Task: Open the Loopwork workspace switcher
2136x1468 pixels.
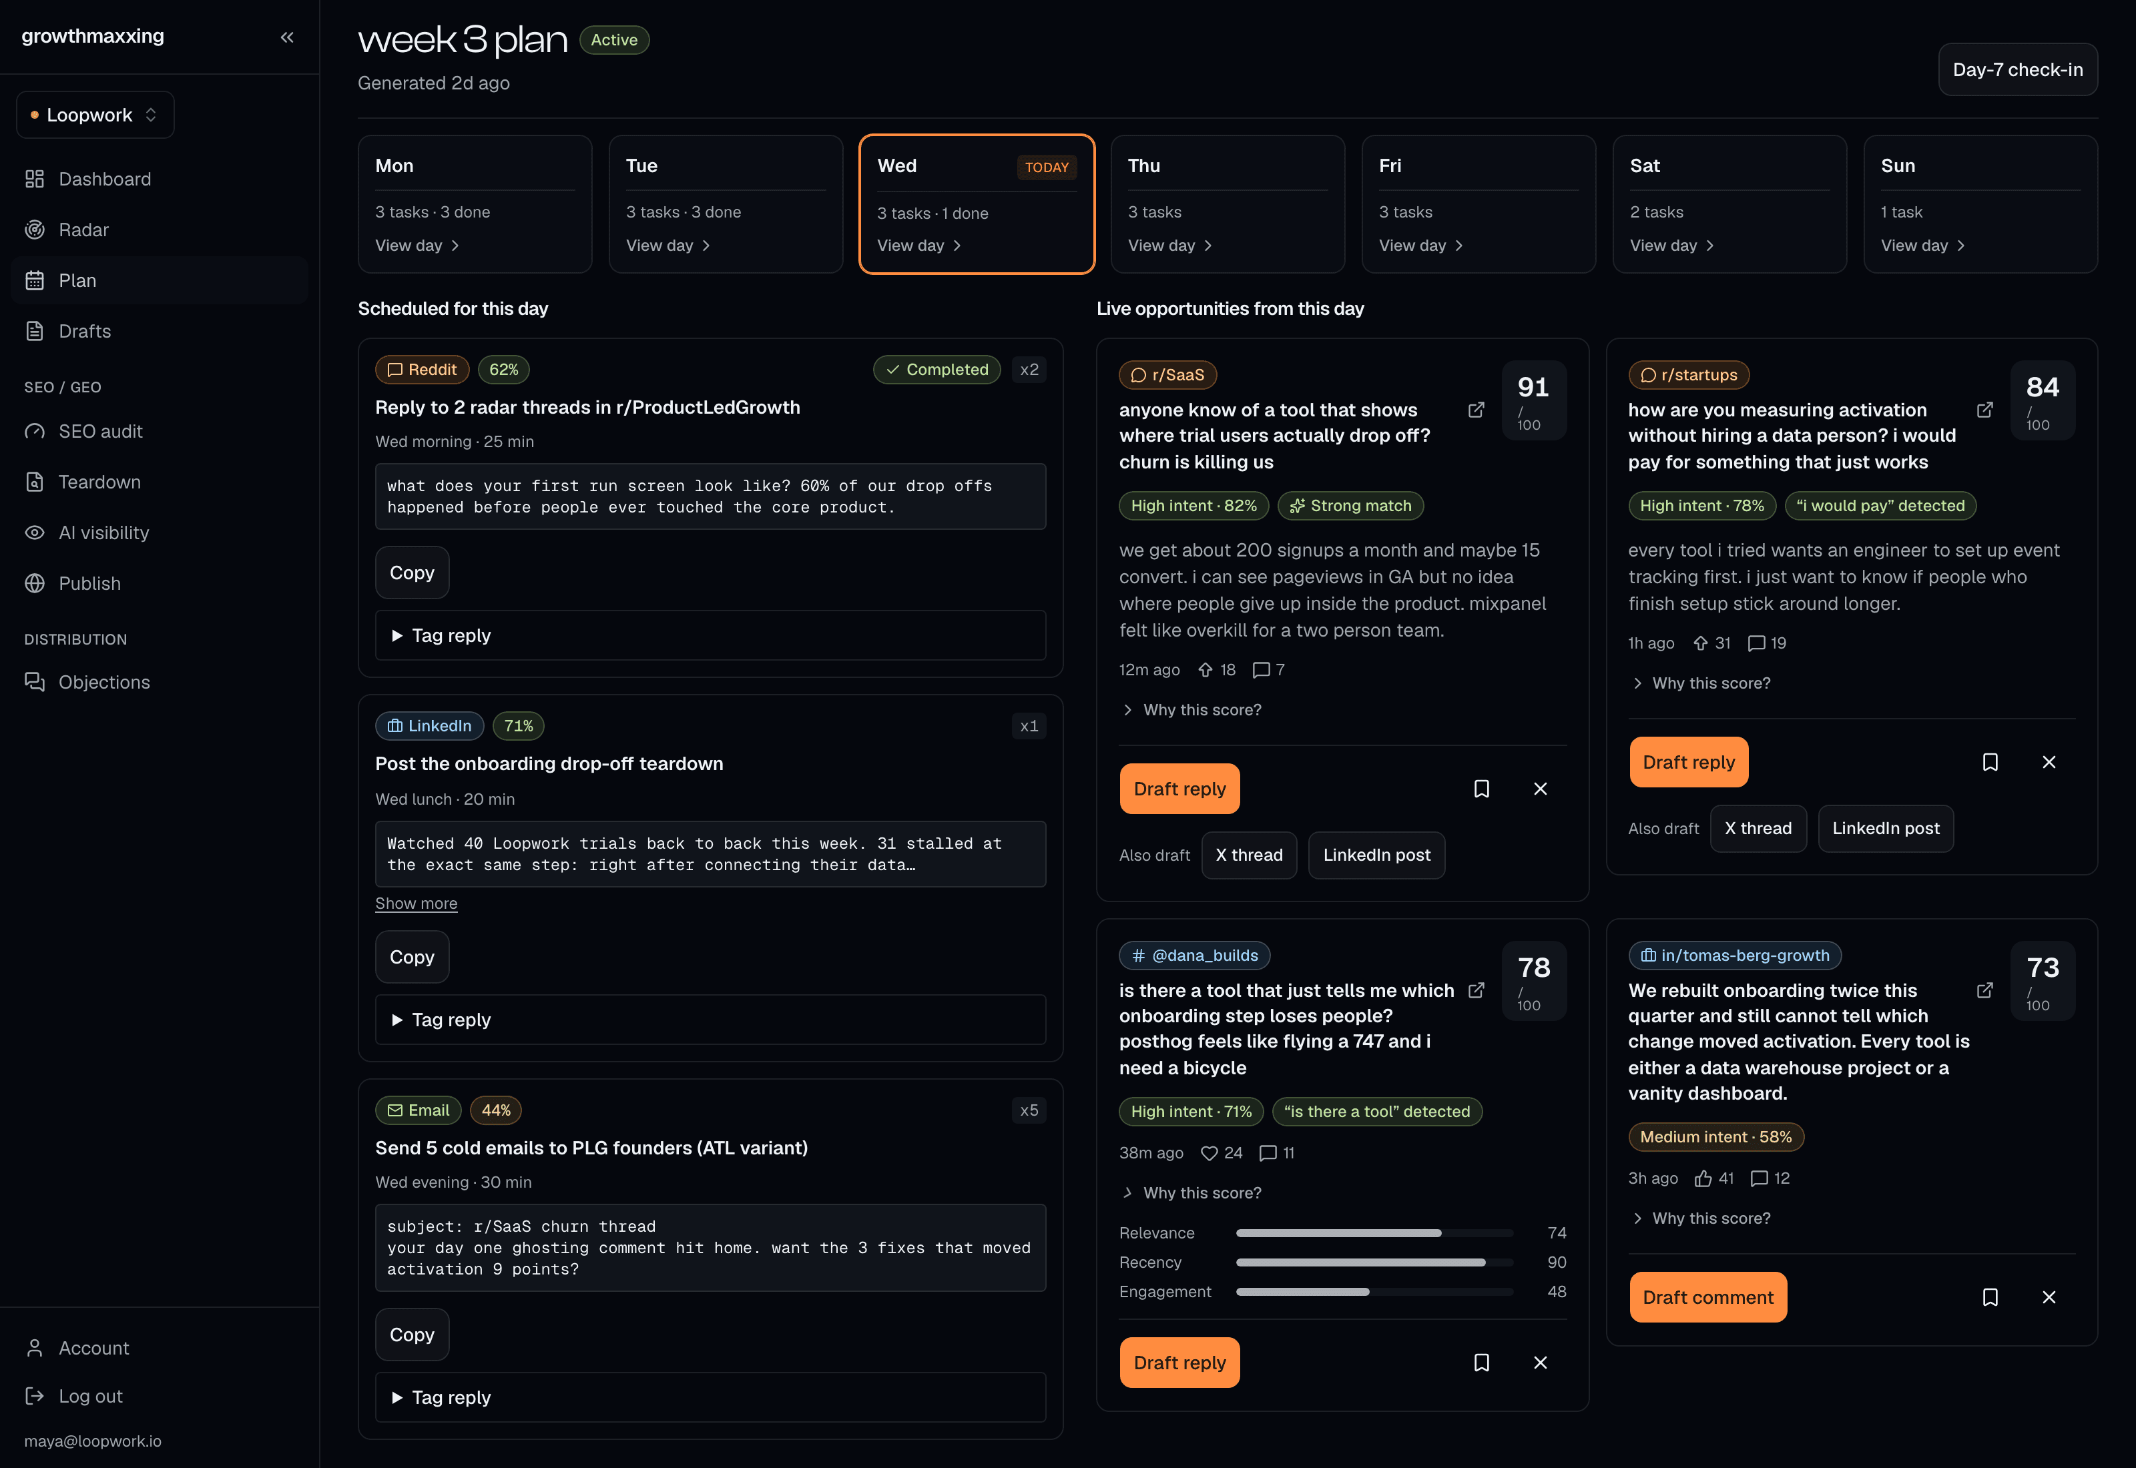Action: [95, 115]
